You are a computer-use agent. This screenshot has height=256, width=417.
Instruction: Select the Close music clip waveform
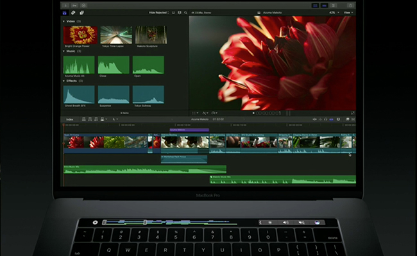pyautogui.click(x=114, y=65)
